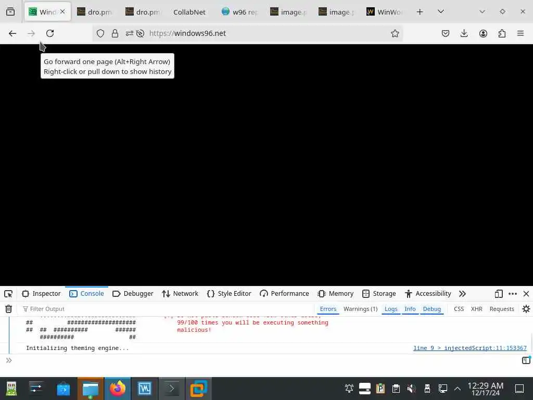Image resolution: width=533 pixels, height=400 pixels.
Task: Open the application launcher in taskbar
Action: tap(11, 389)
